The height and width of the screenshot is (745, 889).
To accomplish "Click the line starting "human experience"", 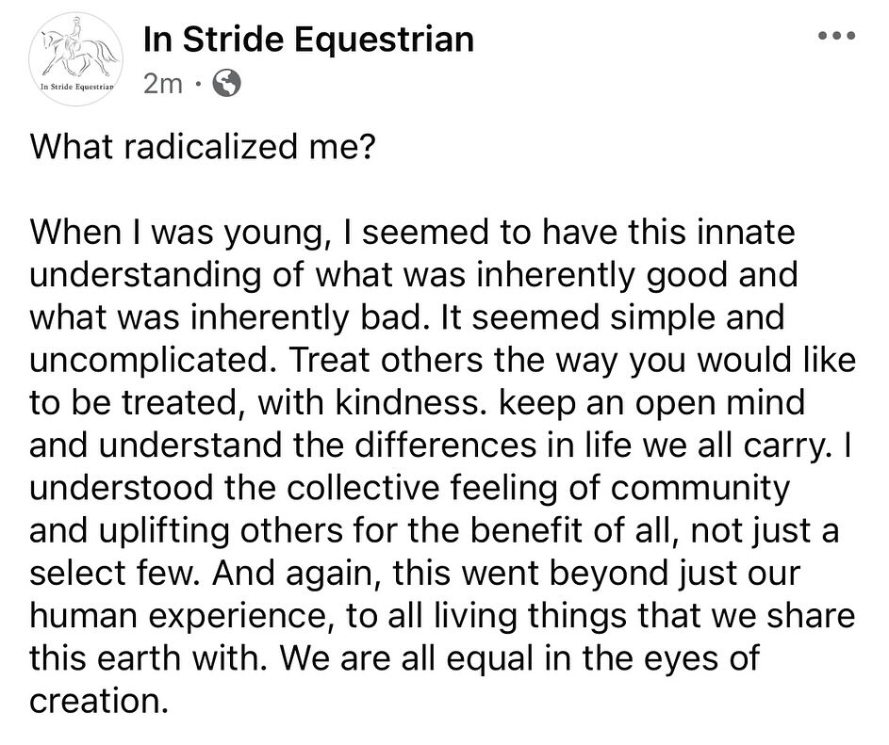I will [441, 615].
